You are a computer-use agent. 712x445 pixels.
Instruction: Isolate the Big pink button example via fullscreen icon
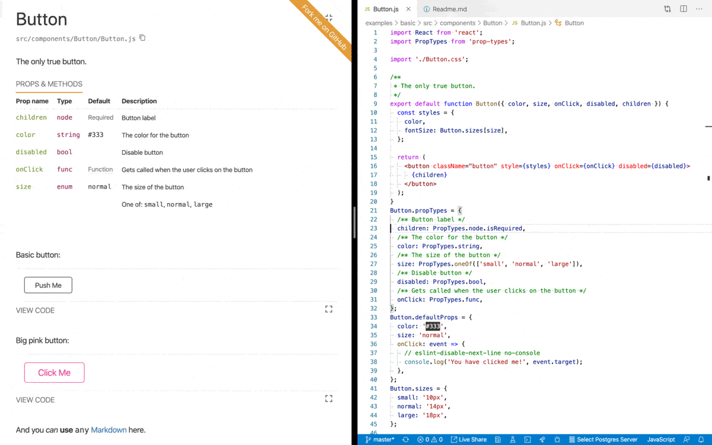coord(329,399)
